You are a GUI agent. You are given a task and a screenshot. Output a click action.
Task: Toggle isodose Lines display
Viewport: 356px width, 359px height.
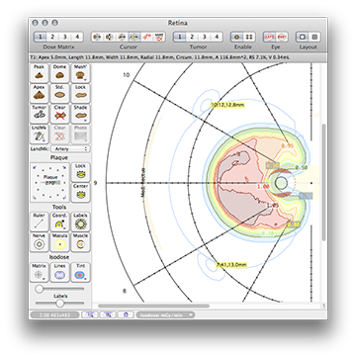pyautogui.click(x=59, y=272)
